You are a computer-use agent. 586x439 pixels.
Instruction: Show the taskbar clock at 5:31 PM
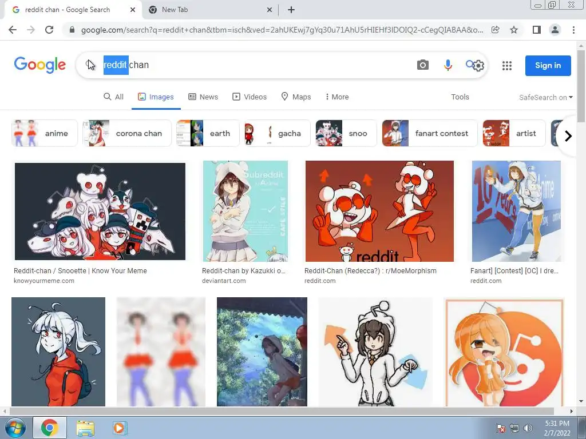(557, 428)
